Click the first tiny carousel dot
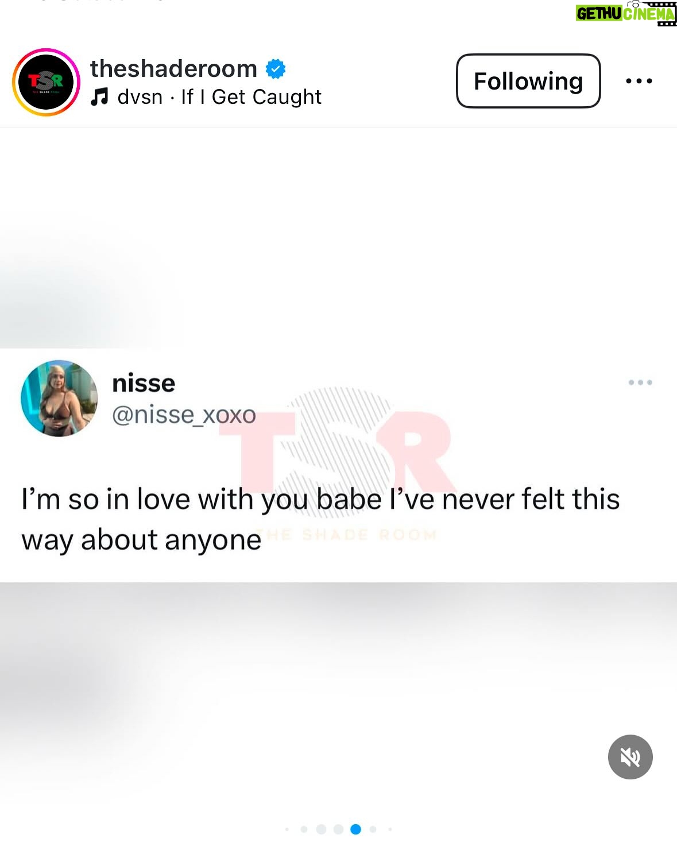Image resolution: width=677 pixels, height=846 pixels. click(287, 829)
